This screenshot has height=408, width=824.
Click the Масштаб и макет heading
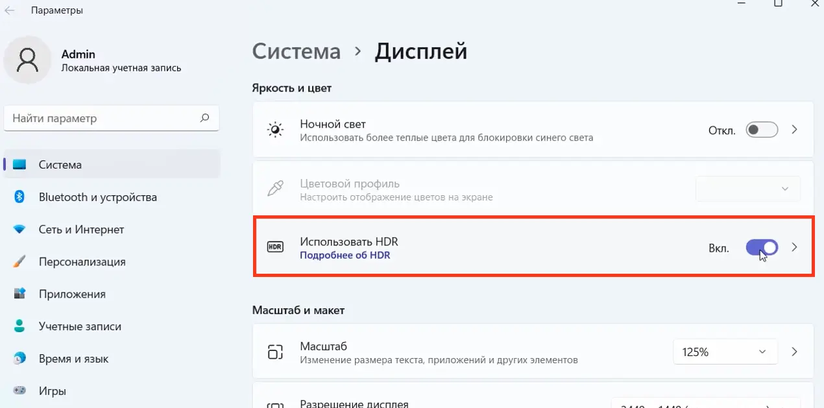tap(298, 310)
